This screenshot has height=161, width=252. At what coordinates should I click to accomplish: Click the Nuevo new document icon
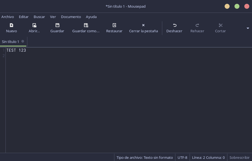11,25
